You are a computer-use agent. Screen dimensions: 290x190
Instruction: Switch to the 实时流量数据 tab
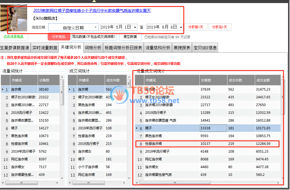(45, 48)
